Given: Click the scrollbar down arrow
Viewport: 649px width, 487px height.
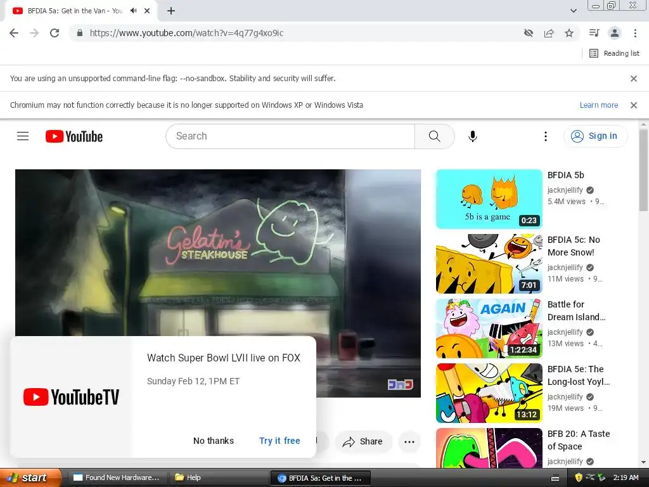Looking at the screenshot, I should point(643,462).
